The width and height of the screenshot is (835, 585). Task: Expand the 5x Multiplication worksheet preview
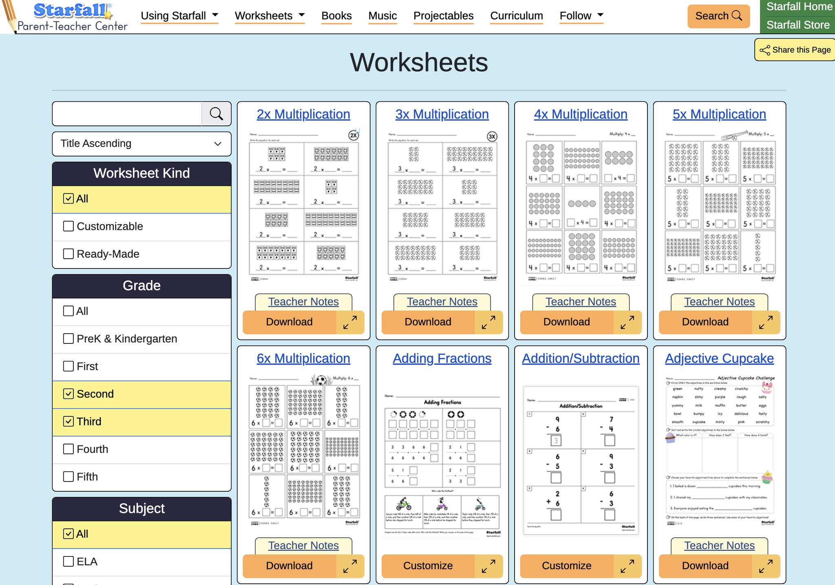[x=766, y=322]
